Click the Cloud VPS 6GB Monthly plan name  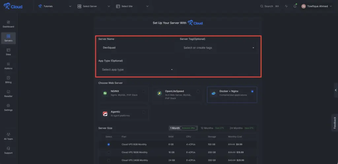pyautogui.click(x=134, y=144)
